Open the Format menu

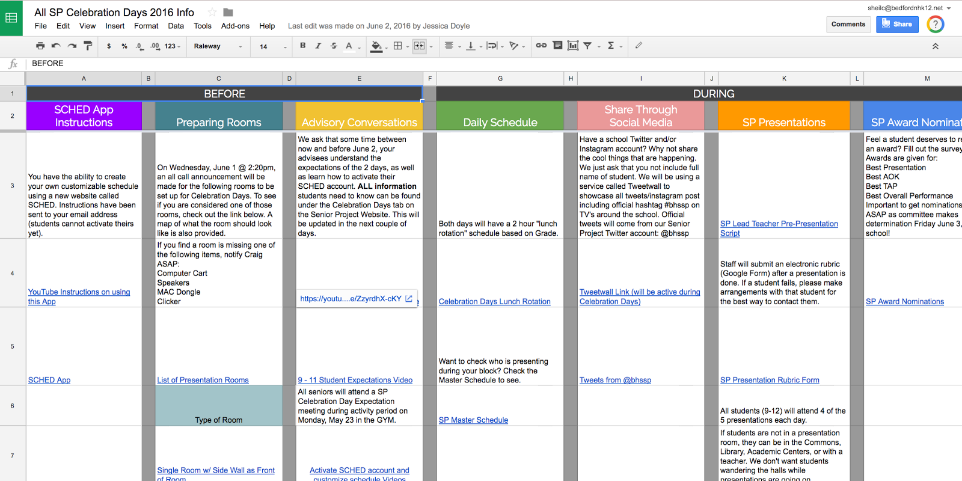click(146, 26)
